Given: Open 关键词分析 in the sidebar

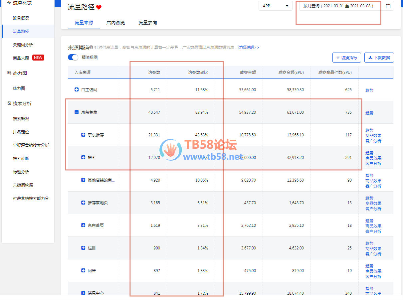Looking at the screenshot, I should 23,45.
